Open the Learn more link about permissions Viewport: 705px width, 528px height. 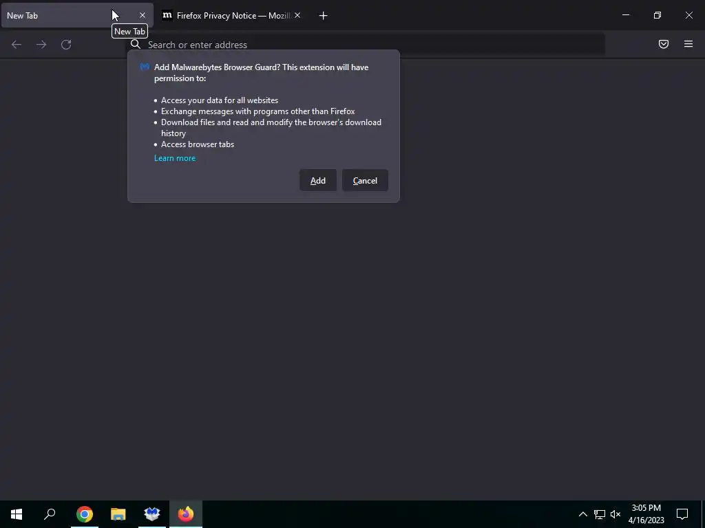point(175,158)
